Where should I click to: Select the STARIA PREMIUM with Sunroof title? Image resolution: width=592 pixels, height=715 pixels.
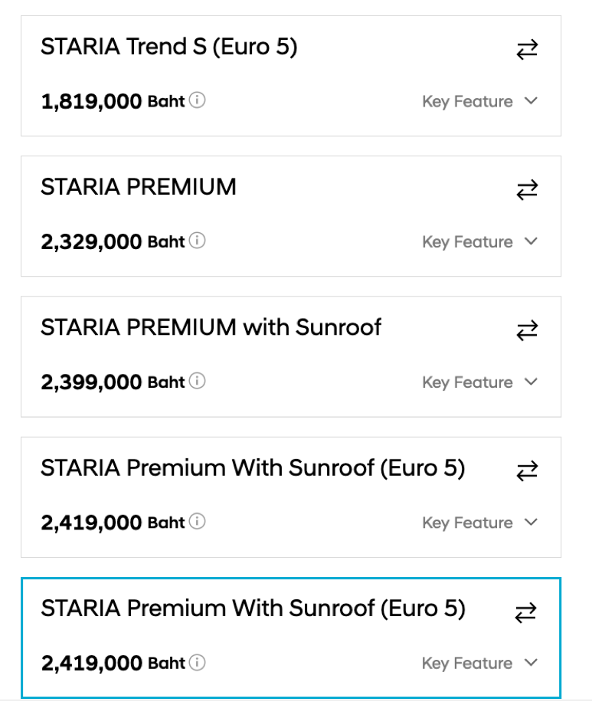click(x=211, y=327)
